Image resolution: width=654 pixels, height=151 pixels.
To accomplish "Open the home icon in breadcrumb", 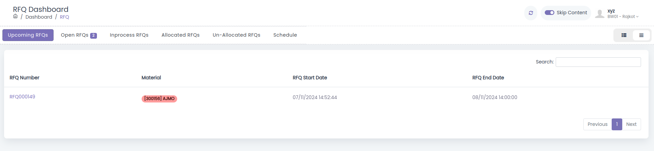I will (x=15, y=16).
